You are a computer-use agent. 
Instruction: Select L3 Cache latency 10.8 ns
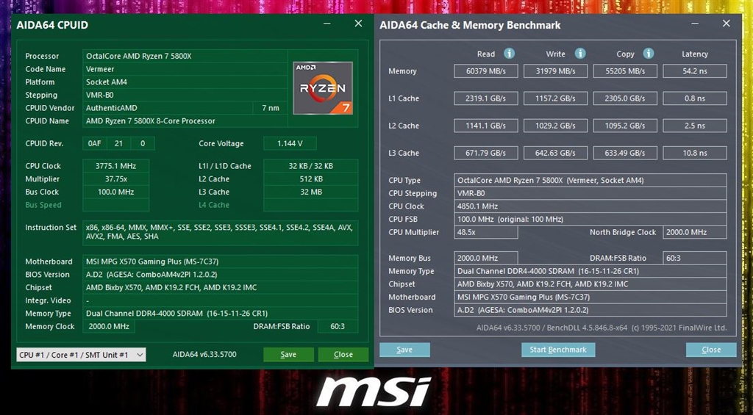tap(695, 153)
